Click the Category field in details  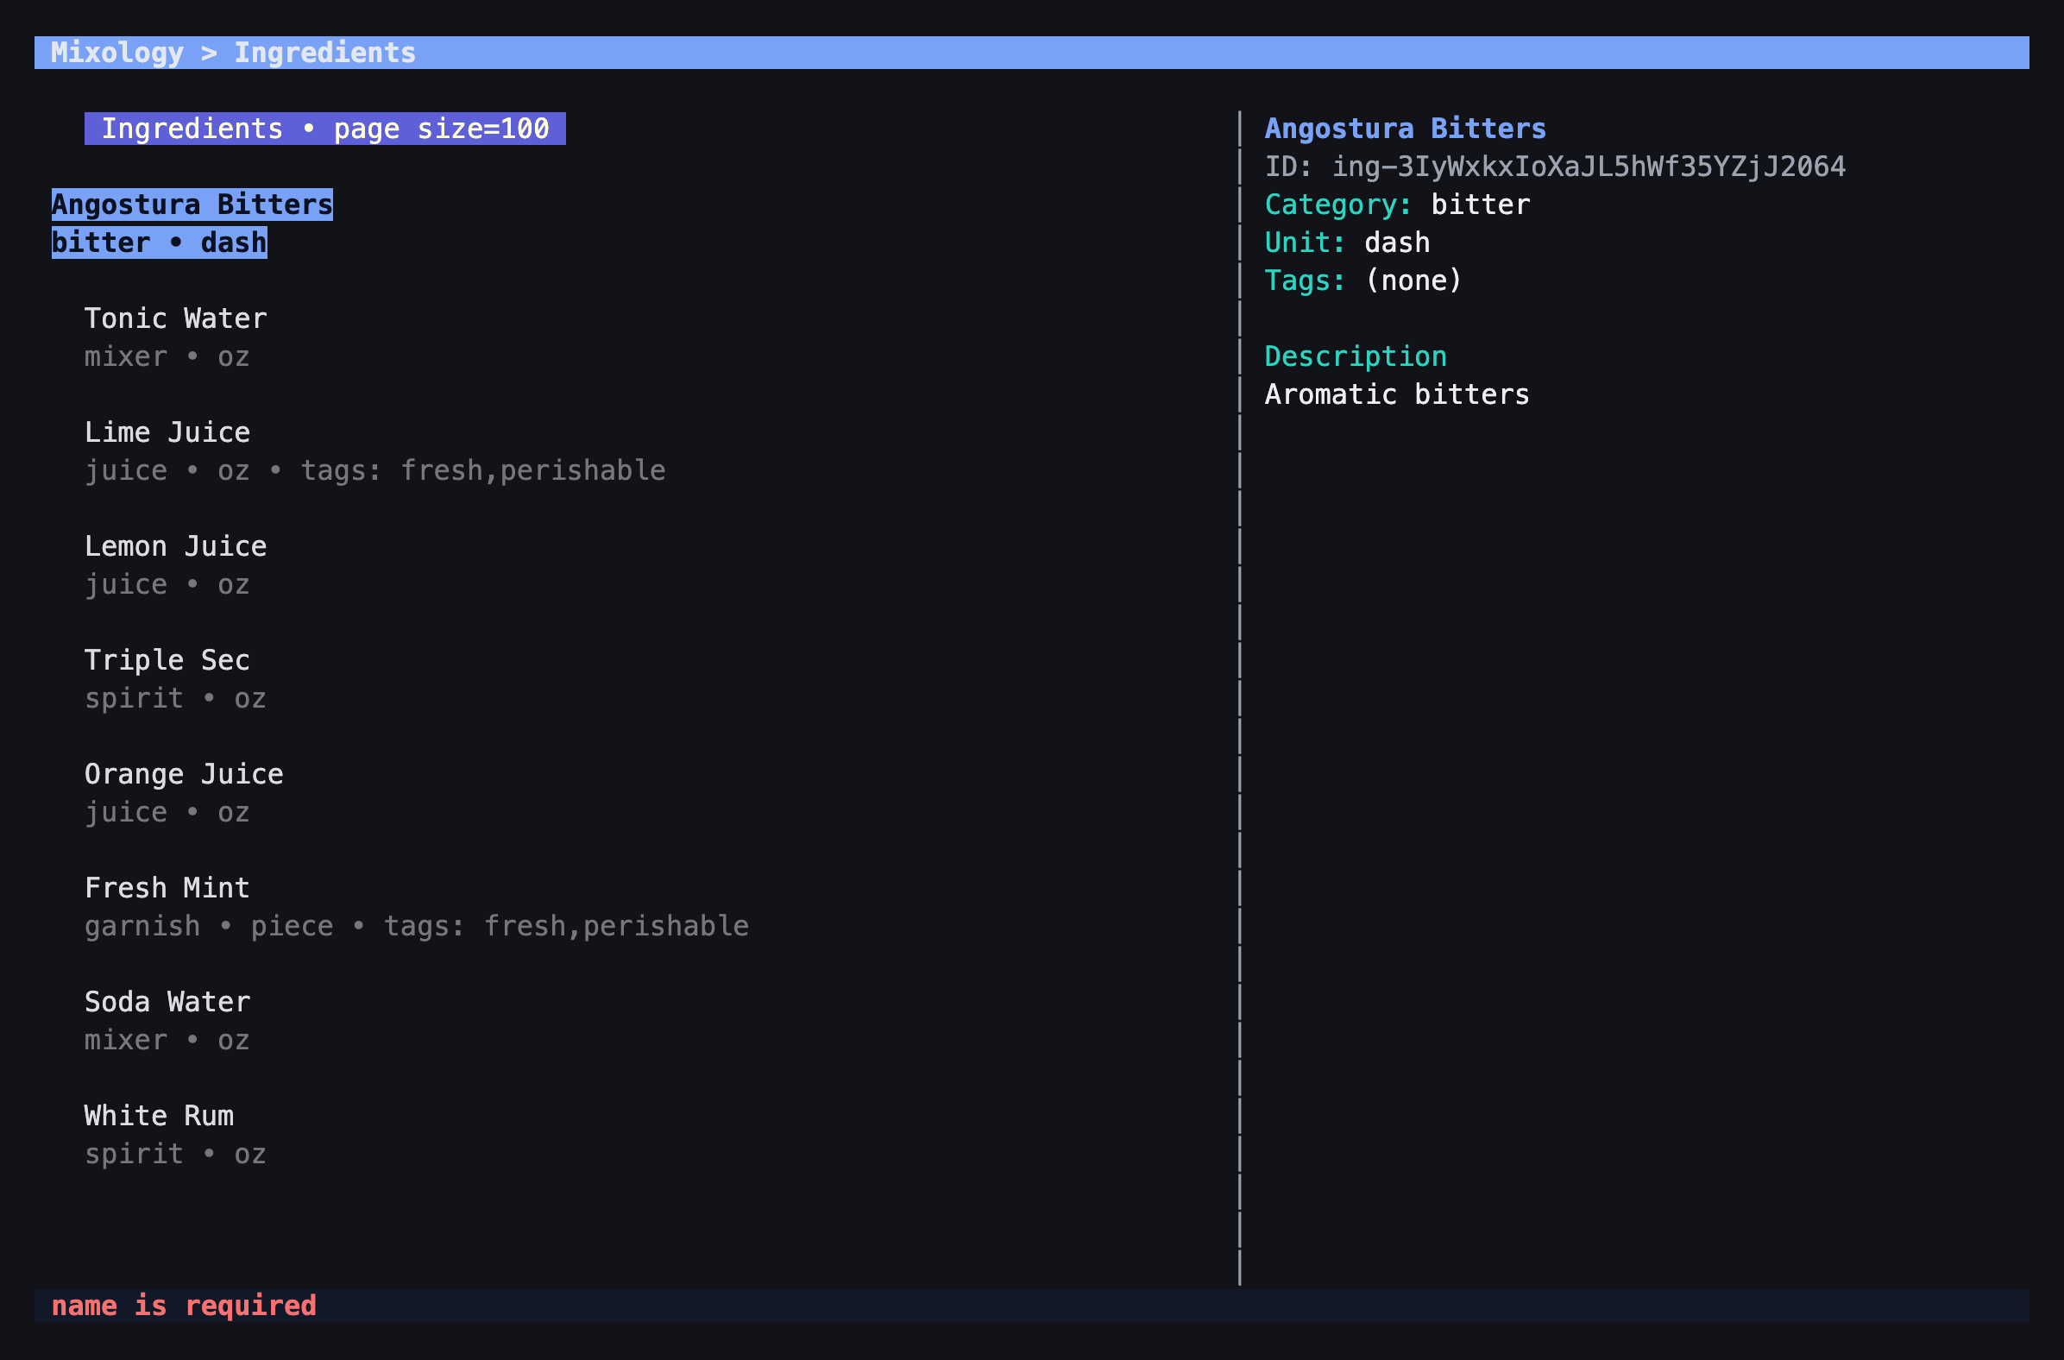1397,205
